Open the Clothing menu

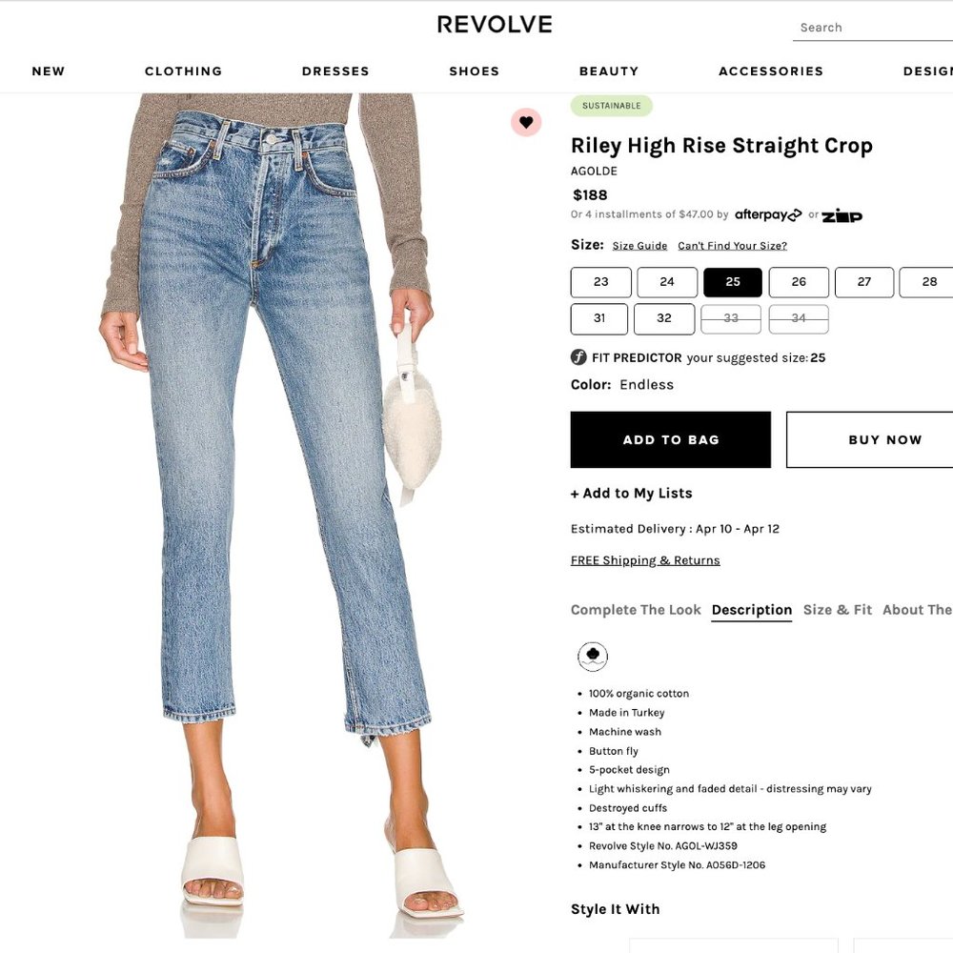coord(184,71)
